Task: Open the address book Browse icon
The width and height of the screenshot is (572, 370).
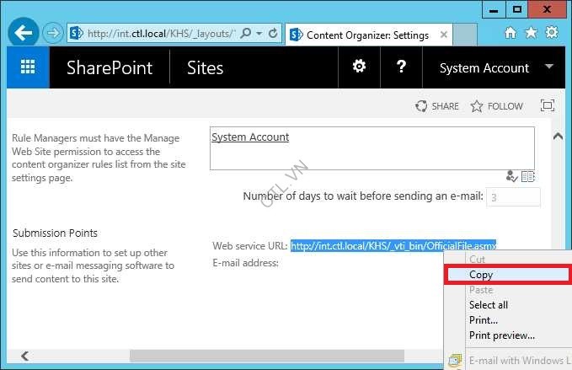Action: [x=528, y=176]
